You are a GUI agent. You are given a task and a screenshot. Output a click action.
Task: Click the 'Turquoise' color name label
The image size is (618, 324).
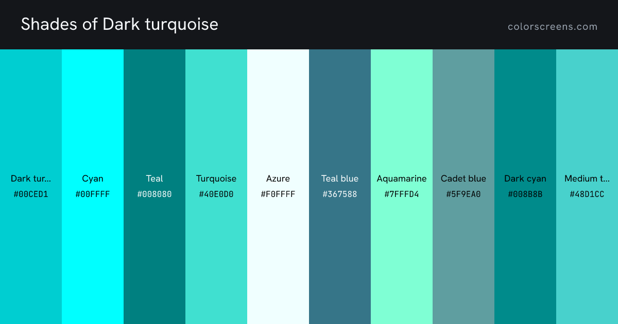click(216, 179)
